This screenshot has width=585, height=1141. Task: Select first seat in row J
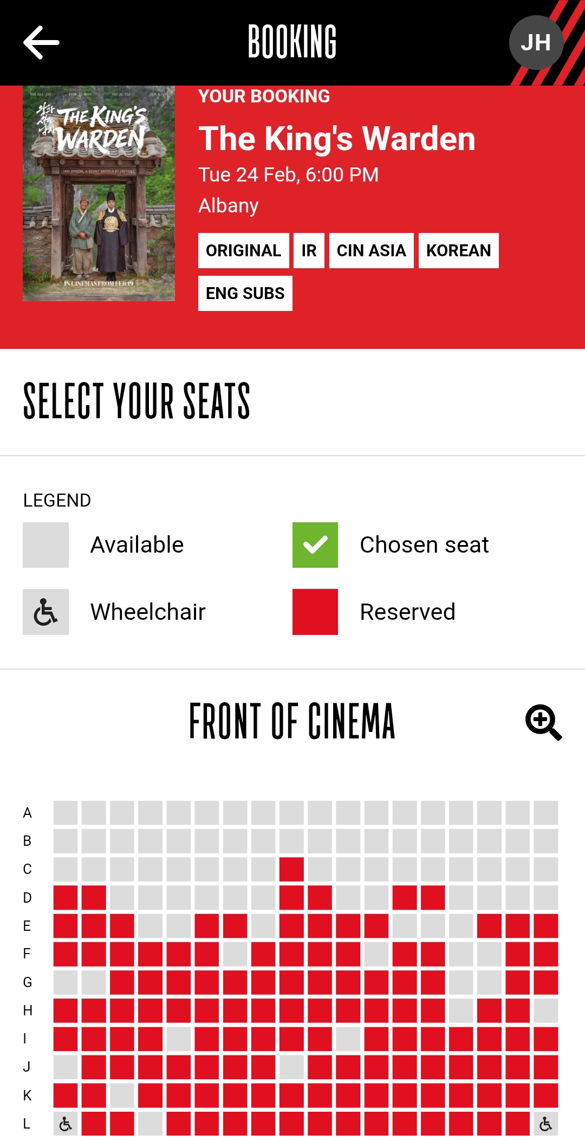tap(66, 1067)
